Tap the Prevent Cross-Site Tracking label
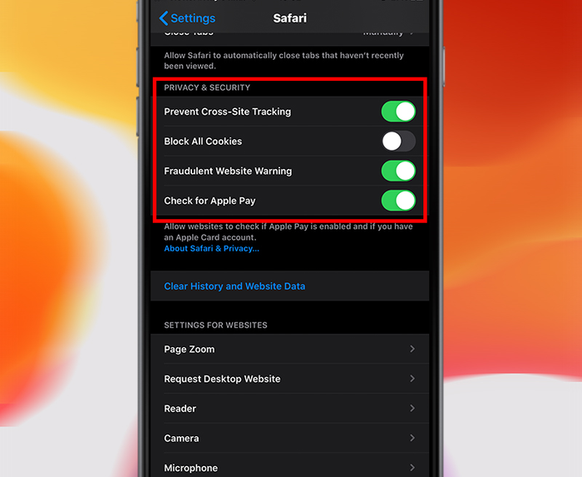 228,112
